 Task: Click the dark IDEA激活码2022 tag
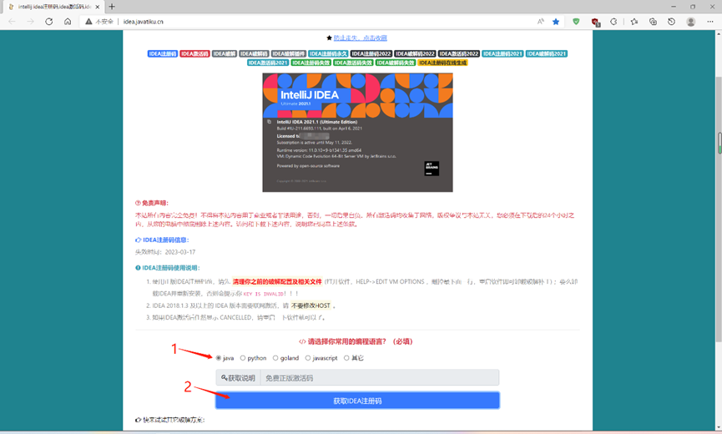[x=459, y=54]
